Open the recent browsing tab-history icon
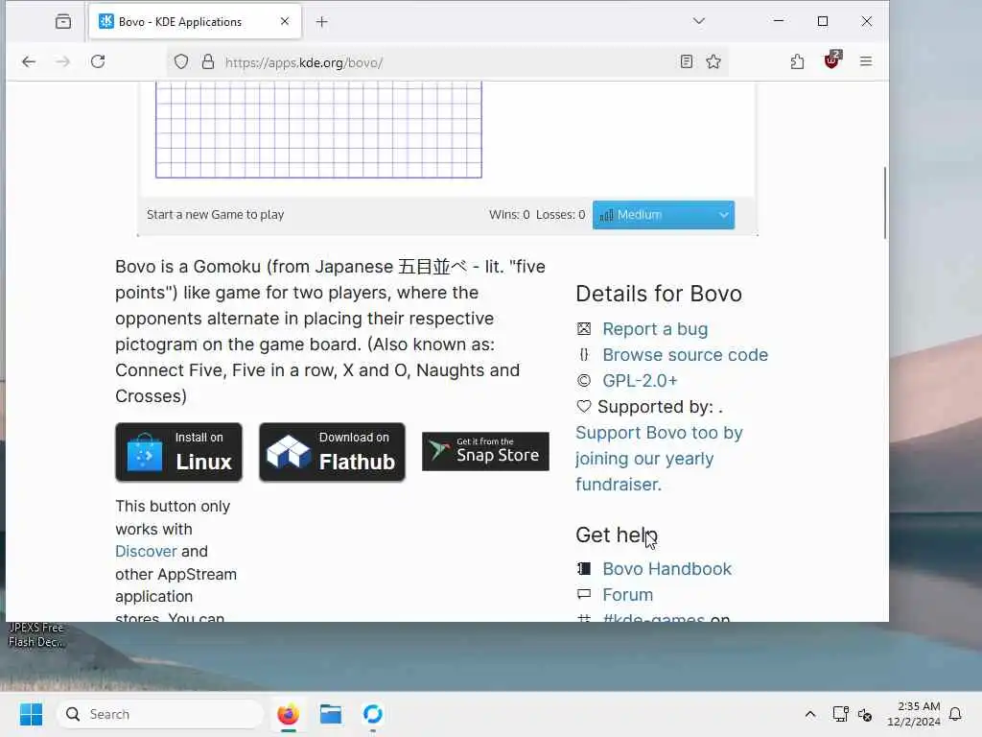 click(x=63, y=21)
